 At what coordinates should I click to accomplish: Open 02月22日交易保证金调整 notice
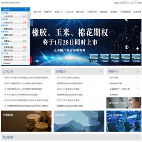[x=68, y=100]
